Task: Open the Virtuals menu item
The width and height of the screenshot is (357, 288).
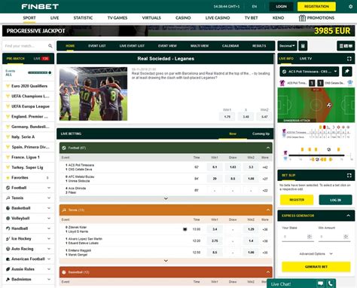Action: [151, 18]
